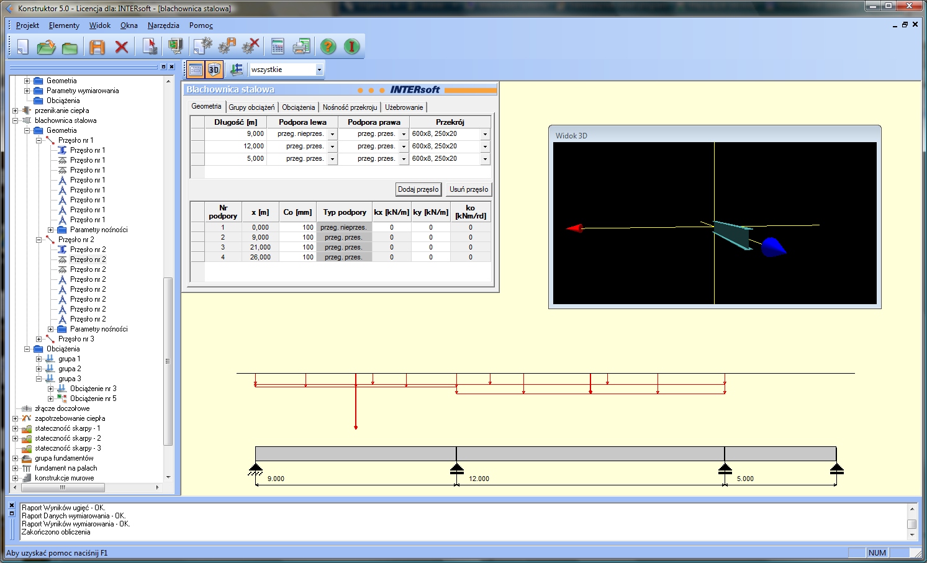Select grupa fundamentów tree item

pyautogui.click(x=64, y=458)
